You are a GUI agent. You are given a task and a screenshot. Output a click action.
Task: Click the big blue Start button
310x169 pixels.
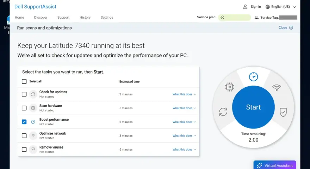coord(253,107)
